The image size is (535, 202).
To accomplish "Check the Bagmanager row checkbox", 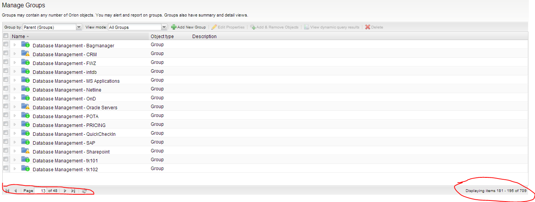I will [x=6, y=44].
